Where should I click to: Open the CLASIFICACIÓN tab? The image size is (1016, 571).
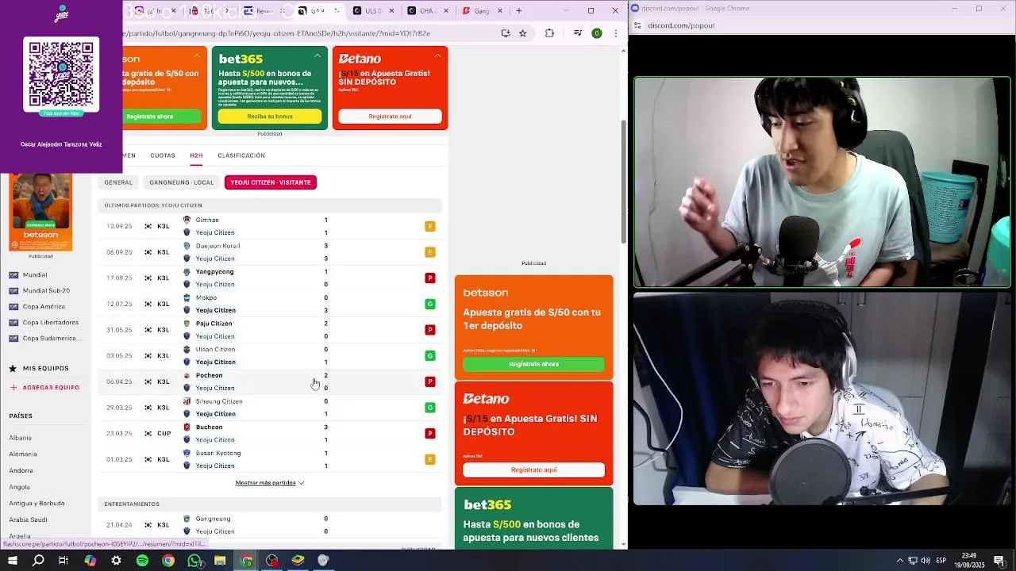[x=241, y=155]
